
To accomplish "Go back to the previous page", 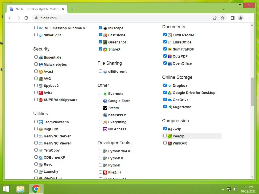I will pos(10,18).
